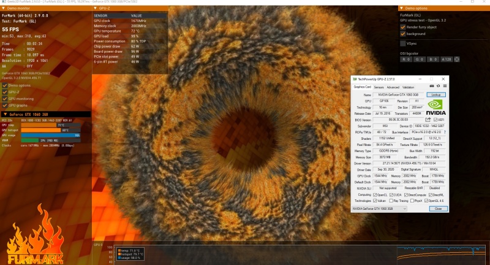
Task: Click 'GPU stress test - OpenGL 3.2' text
Action: point(423,20)
